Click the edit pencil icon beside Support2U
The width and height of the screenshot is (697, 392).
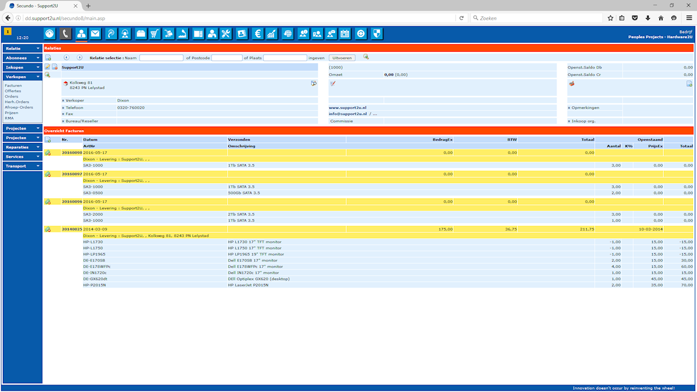pyautogui.click(x=48, y=67)
